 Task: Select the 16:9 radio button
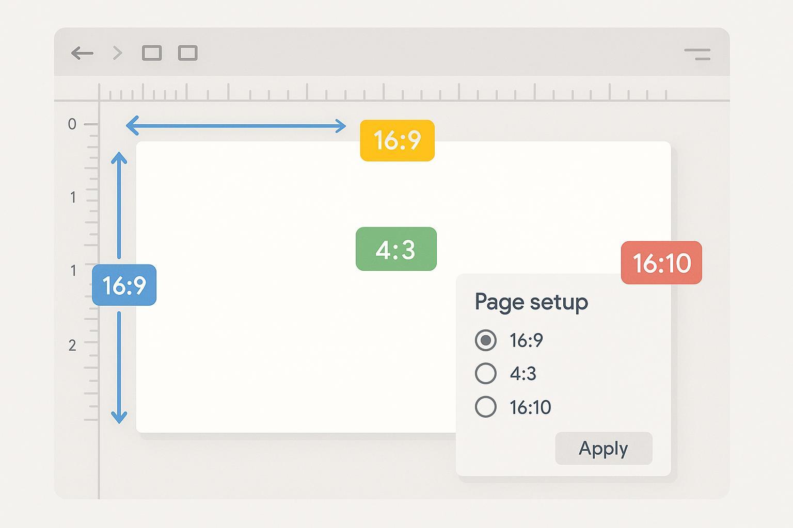point(486,340)
